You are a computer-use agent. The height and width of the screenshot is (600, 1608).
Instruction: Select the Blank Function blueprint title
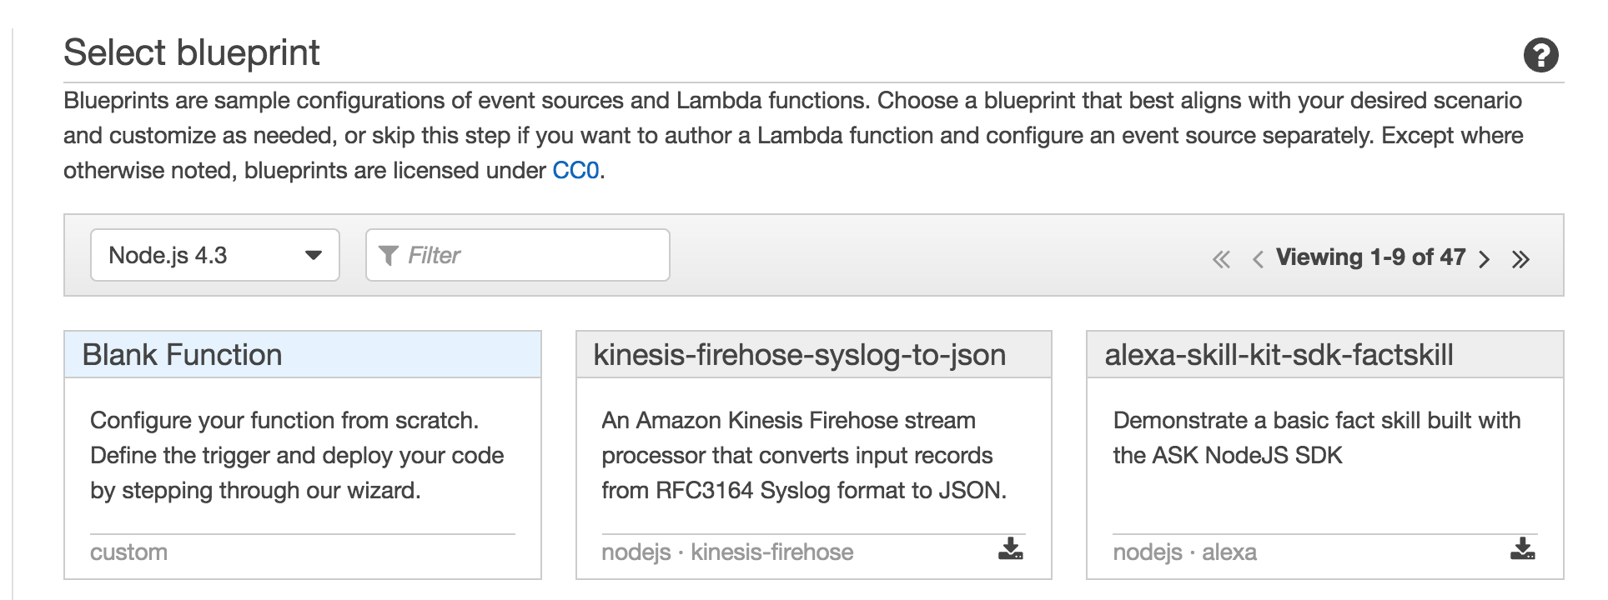[182, 355]
